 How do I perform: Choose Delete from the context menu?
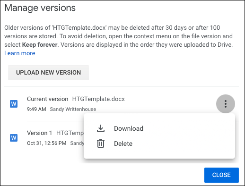[x=159, y=144]
